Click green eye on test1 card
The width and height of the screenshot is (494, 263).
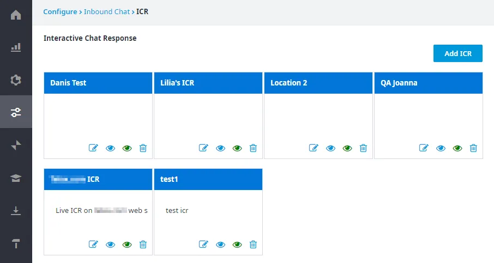point(237,244)
